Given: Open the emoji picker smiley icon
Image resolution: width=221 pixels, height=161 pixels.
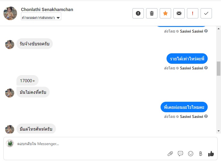Looking at the screenshot, I should [191, 154].
